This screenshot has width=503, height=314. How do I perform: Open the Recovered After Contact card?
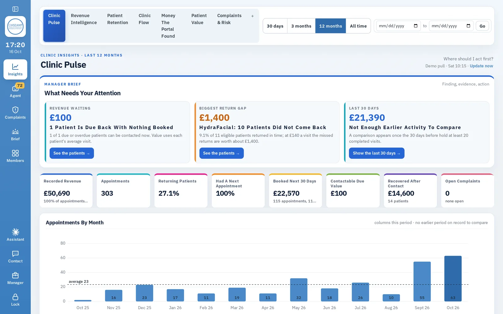pyautogui.click(x=410, y=191)
